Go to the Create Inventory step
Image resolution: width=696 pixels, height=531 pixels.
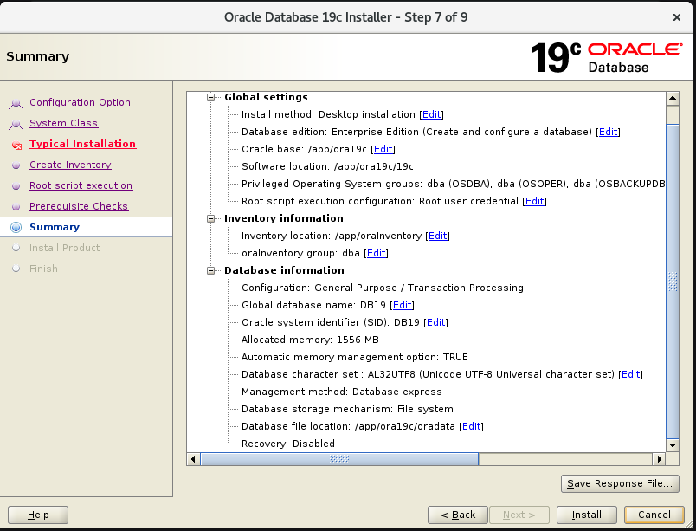pos(70,165)
